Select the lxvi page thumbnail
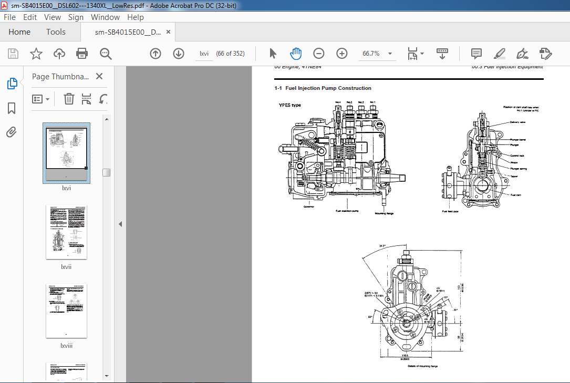The height and width of the screenshot is (383, 570). tap(66, 152)
